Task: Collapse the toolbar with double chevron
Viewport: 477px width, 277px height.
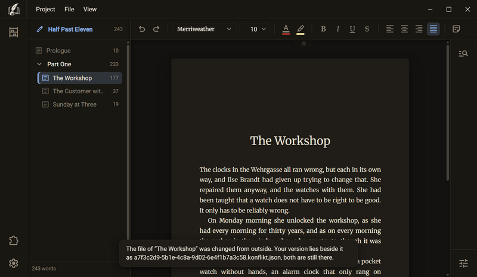Action: click(303, 44)
